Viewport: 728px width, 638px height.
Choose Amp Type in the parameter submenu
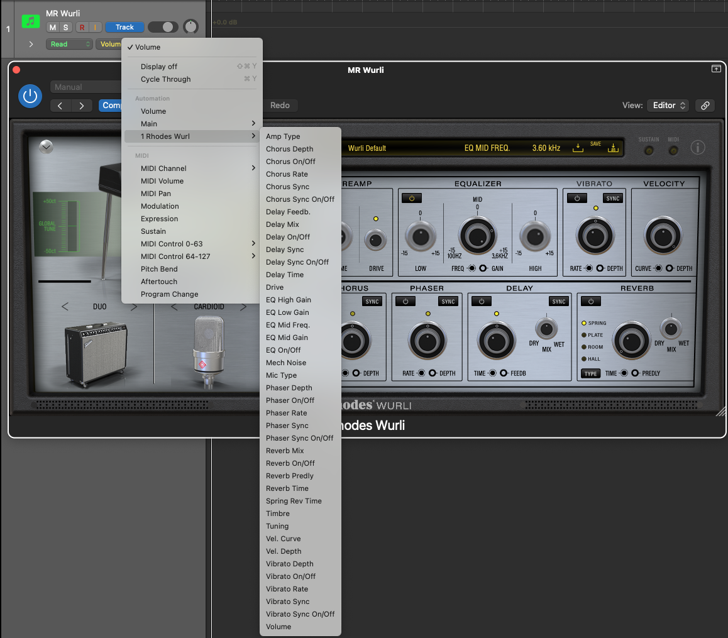[301, 136]
